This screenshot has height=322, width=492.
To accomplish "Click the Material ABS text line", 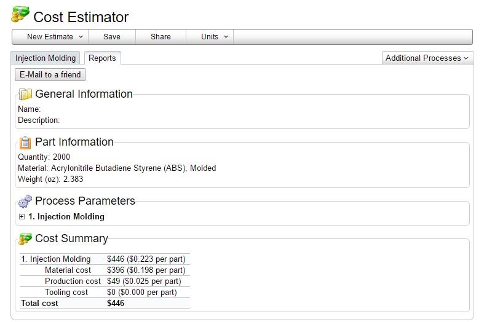I will (x=117, y=168).
